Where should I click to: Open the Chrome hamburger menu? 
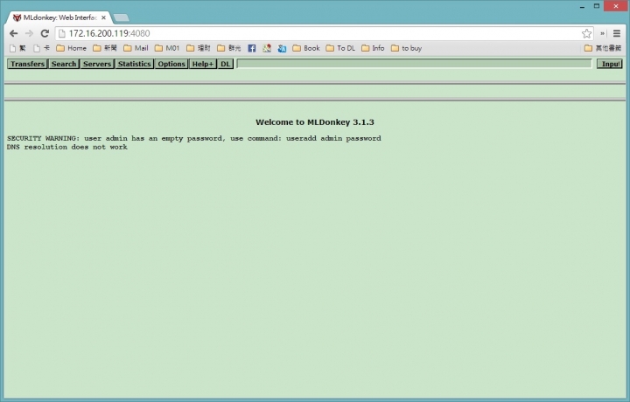point(617,33)
